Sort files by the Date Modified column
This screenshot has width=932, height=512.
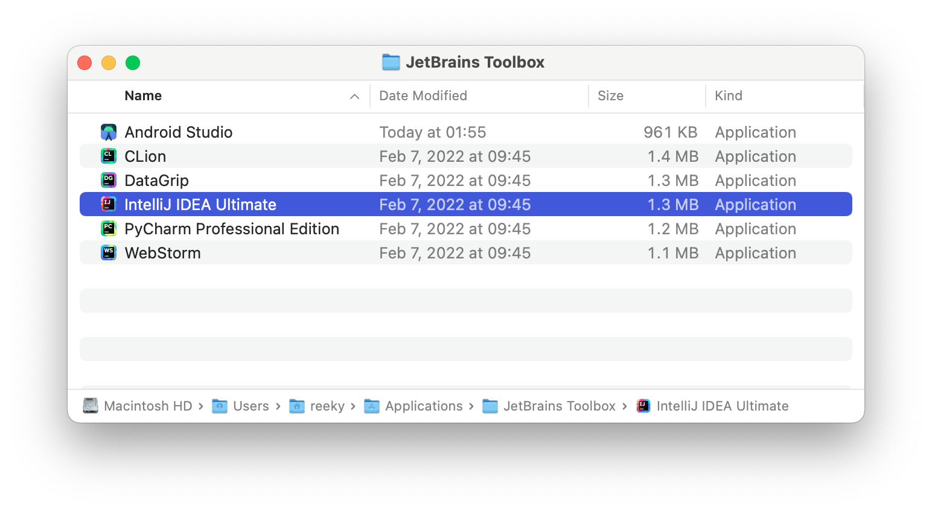click(x=423, y=95)
